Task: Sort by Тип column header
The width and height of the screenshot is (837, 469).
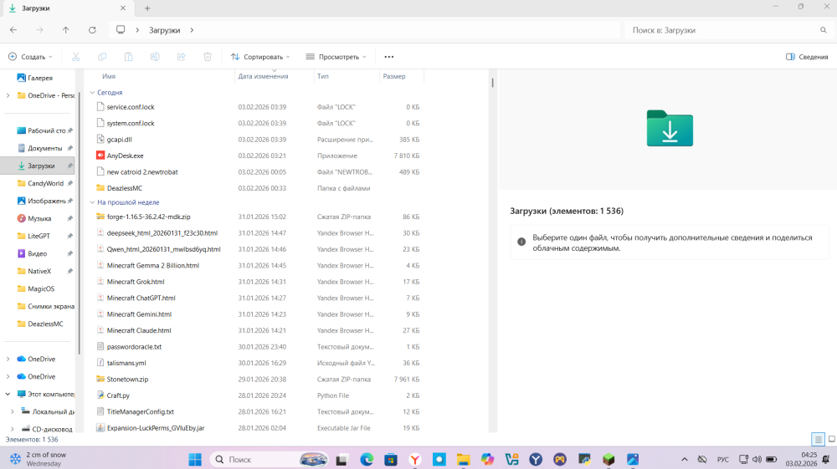Action: [x=323, y=76]
